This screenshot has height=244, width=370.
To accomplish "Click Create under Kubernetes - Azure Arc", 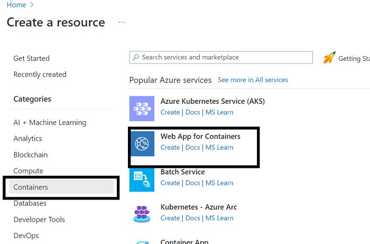I will (x=170, y=218).
